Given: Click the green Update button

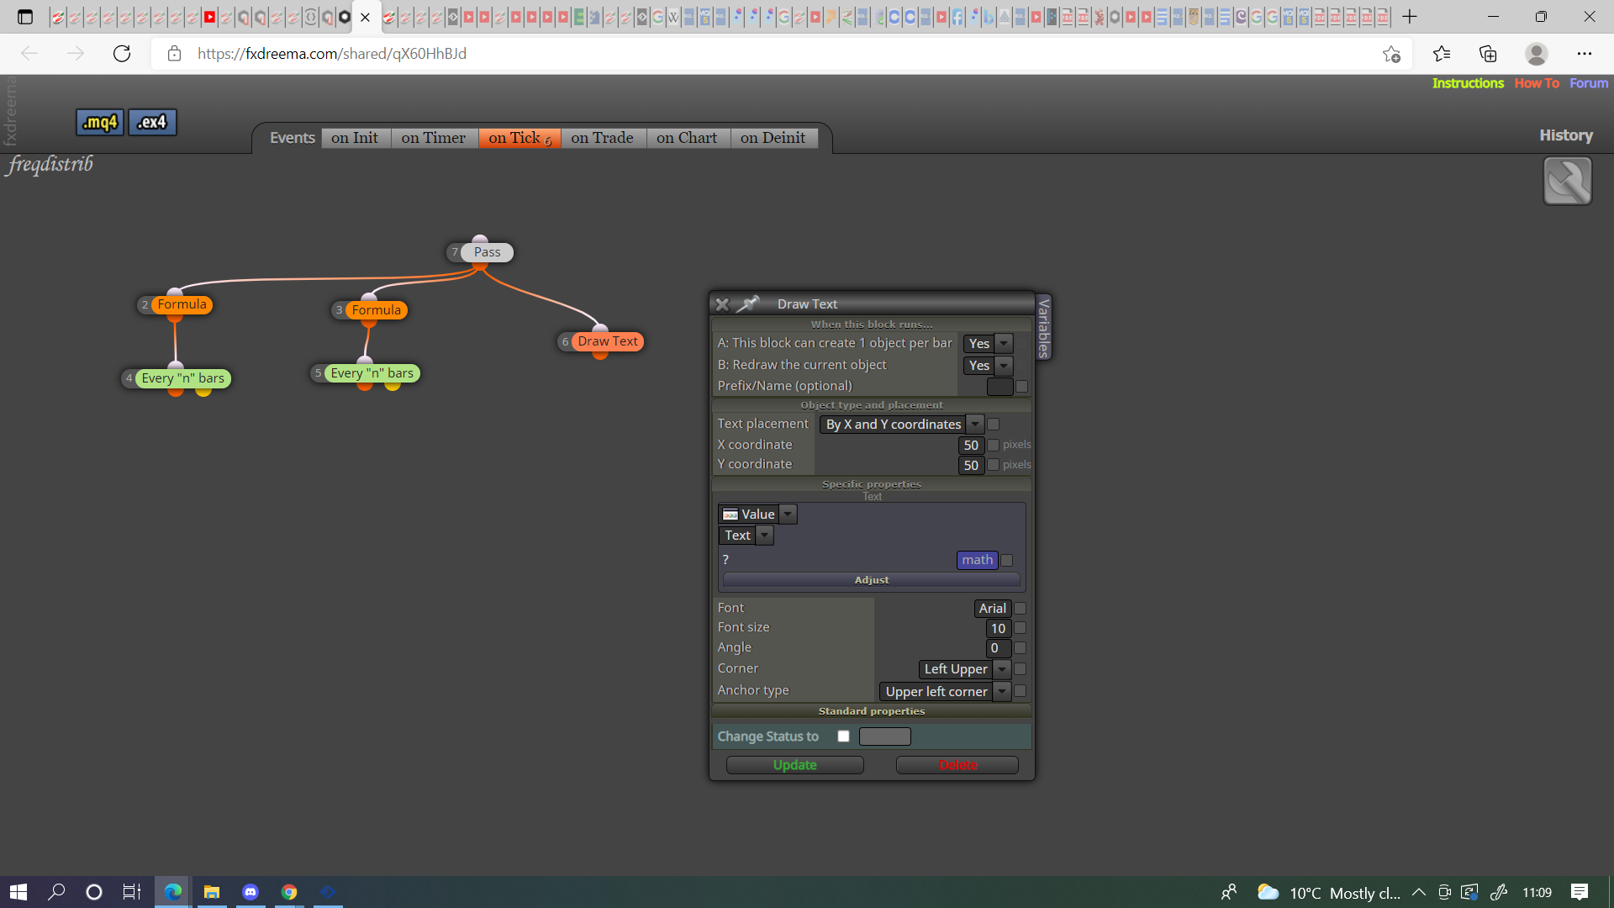Looking at the screenshot, I should point(795,765).
